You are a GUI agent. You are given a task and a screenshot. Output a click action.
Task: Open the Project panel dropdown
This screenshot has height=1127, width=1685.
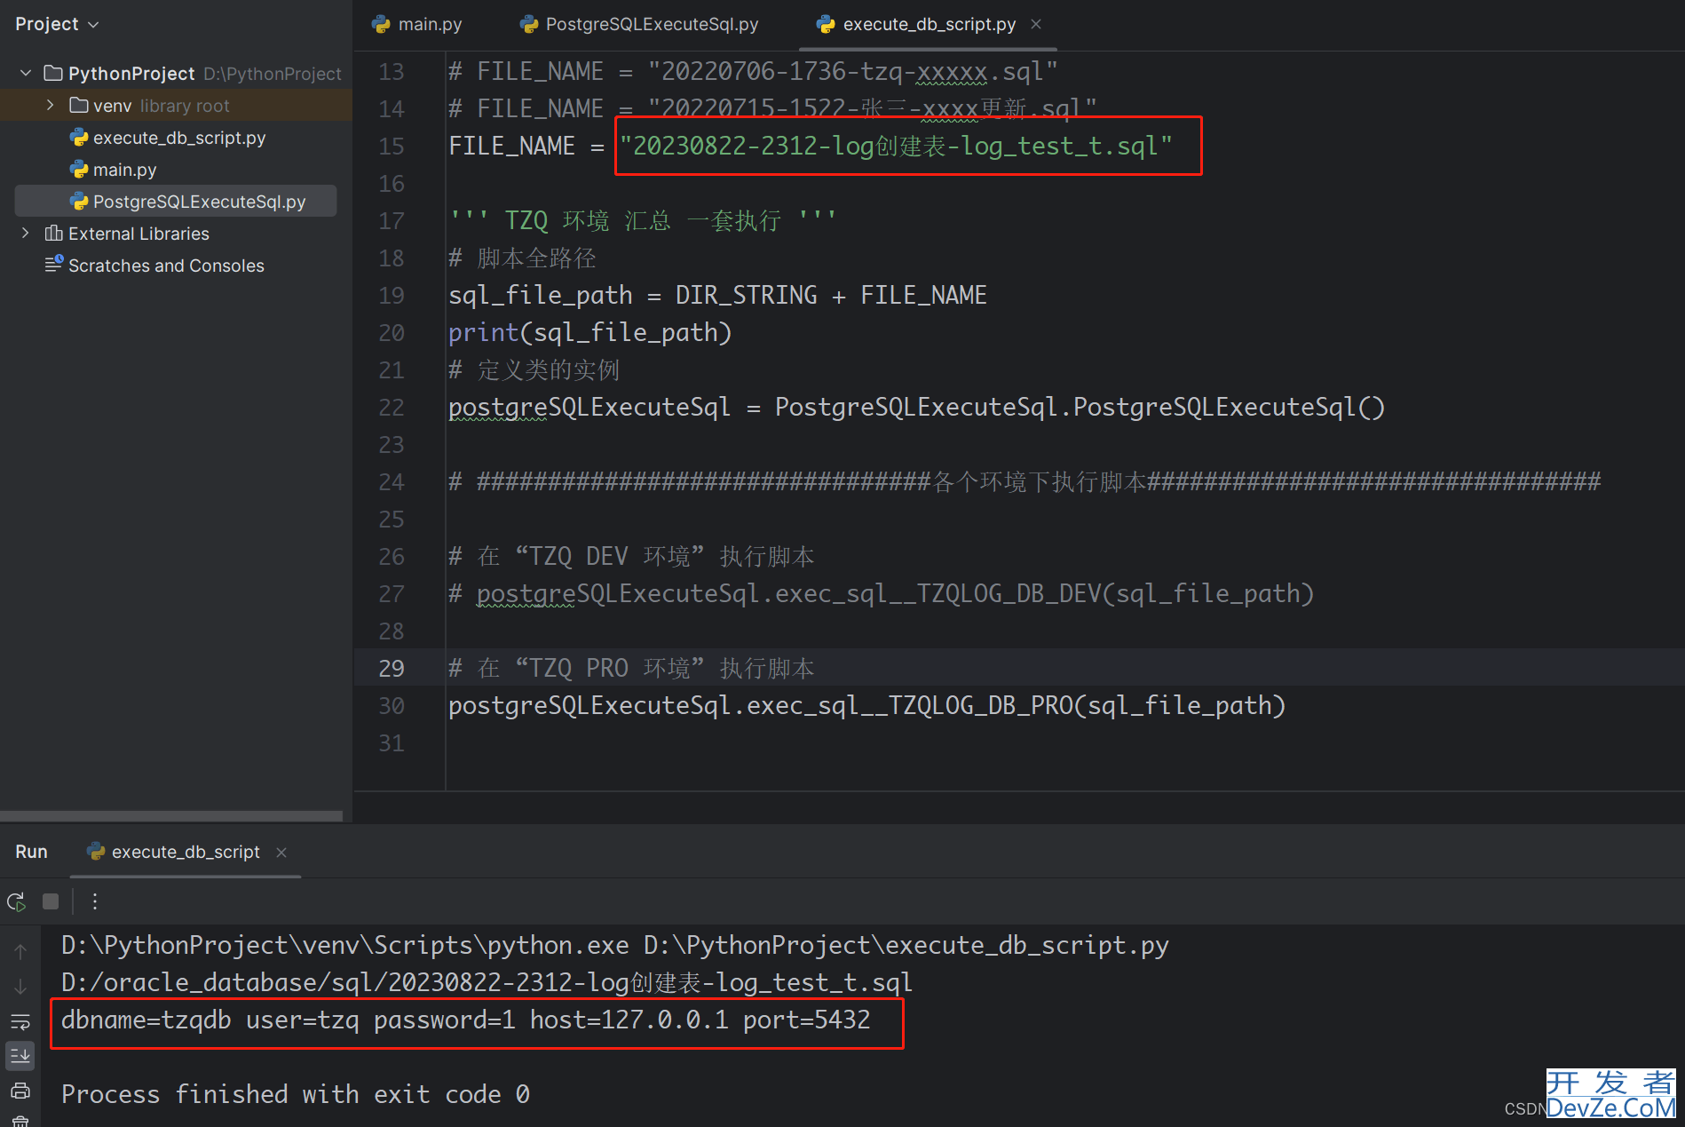tap(57, 24)
